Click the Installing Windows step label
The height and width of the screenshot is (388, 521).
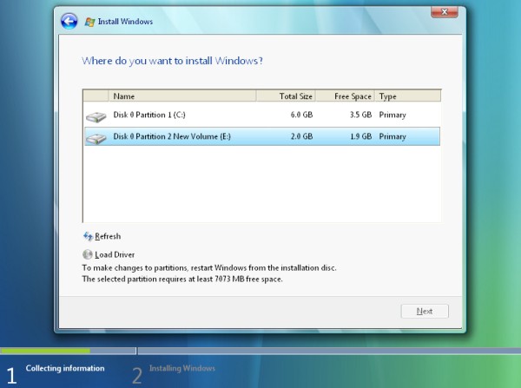(x=182, y=368)
